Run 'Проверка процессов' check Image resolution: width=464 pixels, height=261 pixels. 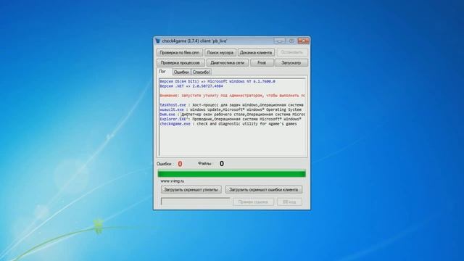coord(181,63)
